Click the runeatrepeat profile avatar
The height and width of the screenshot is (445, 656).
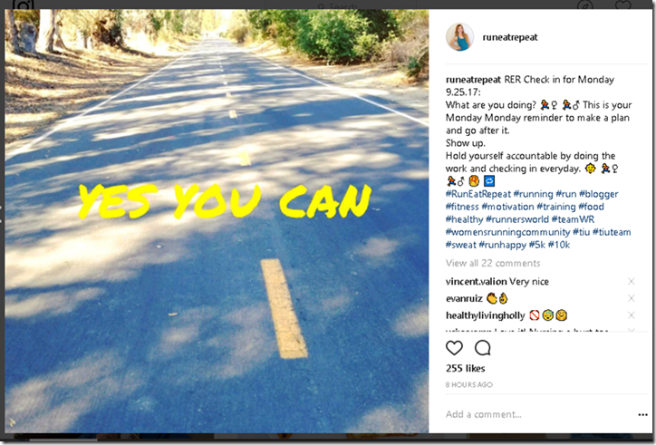(x=459, y=37)
